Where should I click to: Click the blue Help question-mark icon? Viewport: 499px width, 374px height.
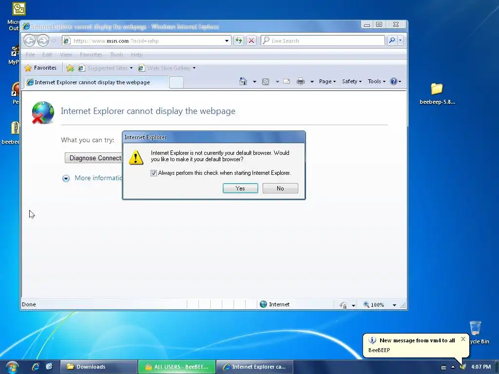pyautogui.click(x=394, y=81)
